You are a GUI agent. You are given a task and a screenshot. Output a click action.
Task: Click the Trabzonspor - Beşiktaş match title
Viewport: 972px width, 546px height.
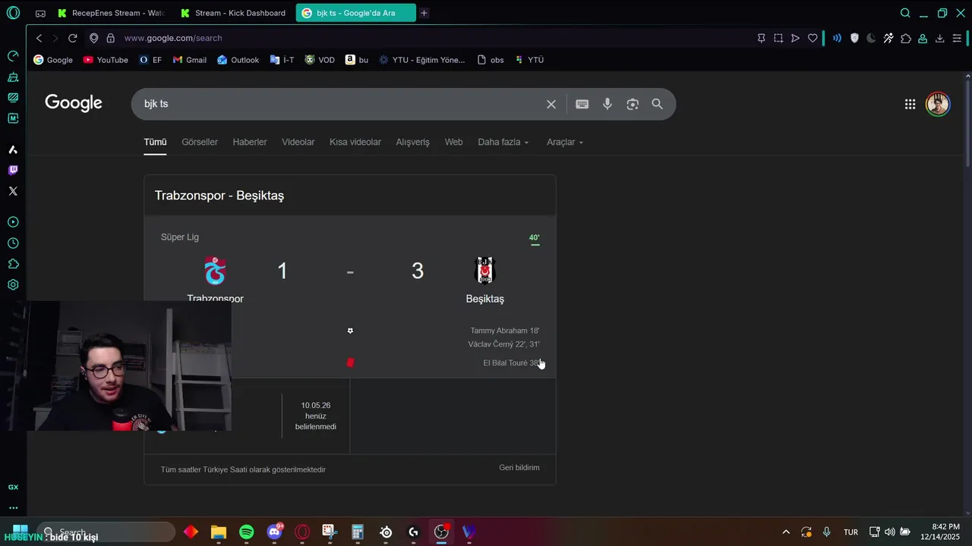point(219,196)
